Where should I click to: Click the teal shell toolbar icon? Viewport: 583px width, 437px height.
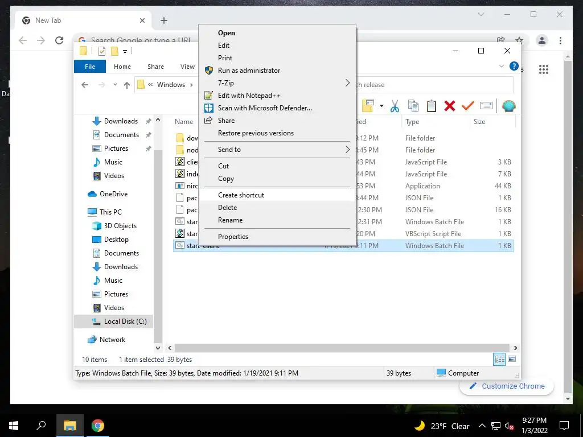[508, 106]
